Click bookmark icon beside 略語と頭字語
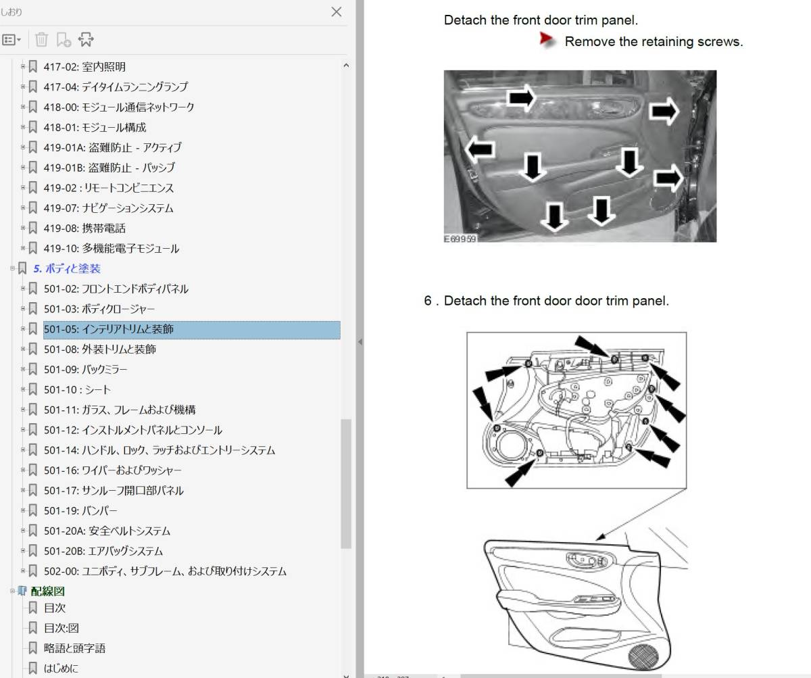Viewport: 811px width, 678px height. 32,648
